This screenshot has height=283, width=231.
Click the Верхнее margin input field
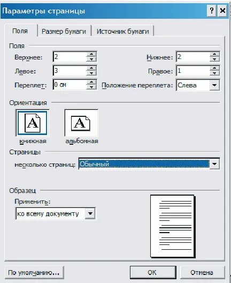point(70,57)
